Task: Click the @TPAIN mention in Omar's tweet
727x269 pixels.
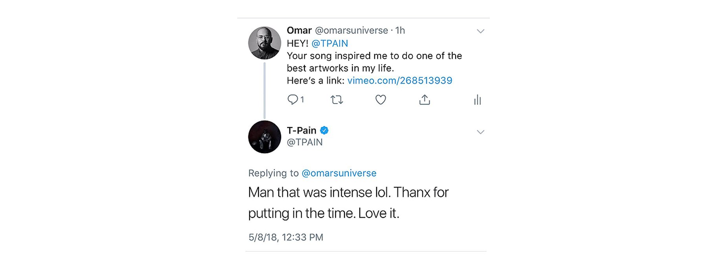Action: [x=330, y=43]
